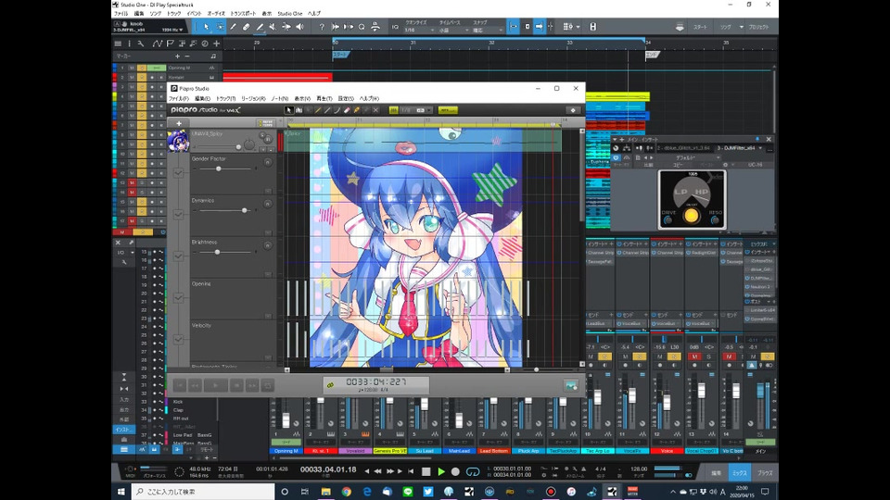
Task: Click the add track plus button in Piapro Studio
Action: click(179, 123)
